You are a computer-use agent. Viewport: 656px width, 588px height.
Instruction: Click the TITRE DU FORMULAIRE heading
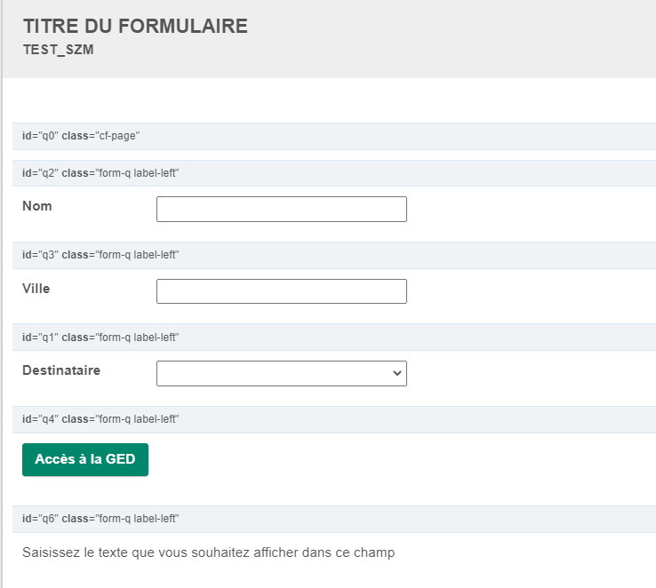point(135,27)
